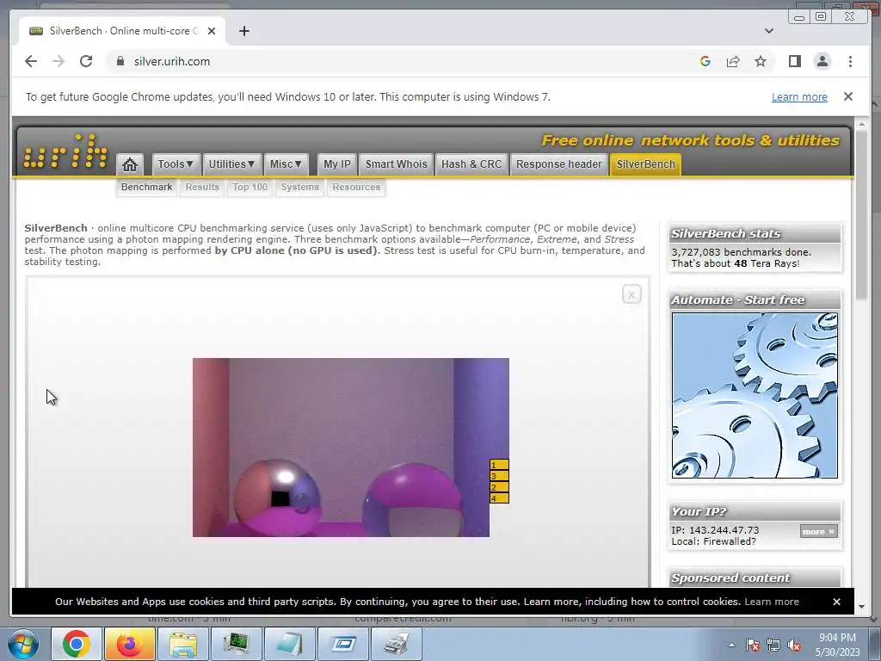Expand the tab search chevron
The height and width of the screenshot is (661, 881).
click(x=768, y=31)
